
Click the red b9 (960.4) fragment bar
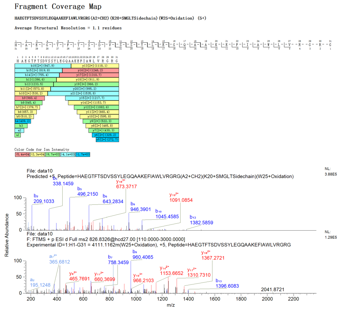pos(29,98)
